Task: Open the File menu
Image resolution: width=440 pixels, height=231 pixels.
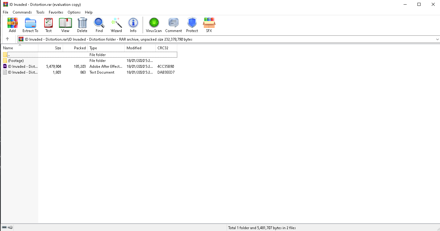Action: click(6, 12)
